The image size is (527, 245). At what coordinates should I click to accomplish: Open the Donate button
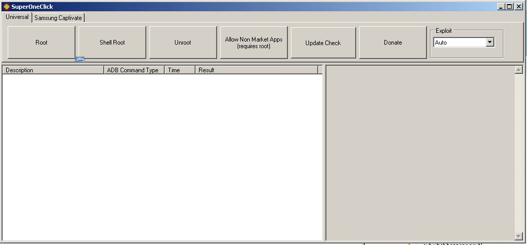(x=393, y=43)
